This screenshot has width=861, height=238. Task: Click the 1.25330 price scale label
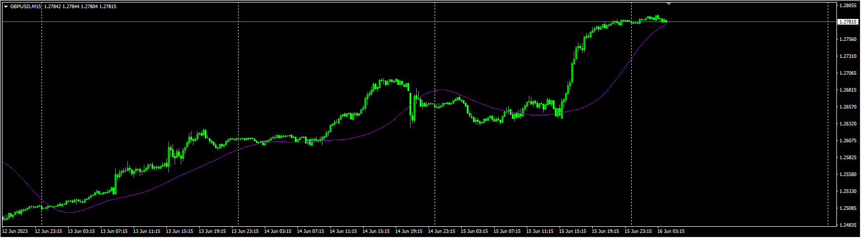pos(848,191)
